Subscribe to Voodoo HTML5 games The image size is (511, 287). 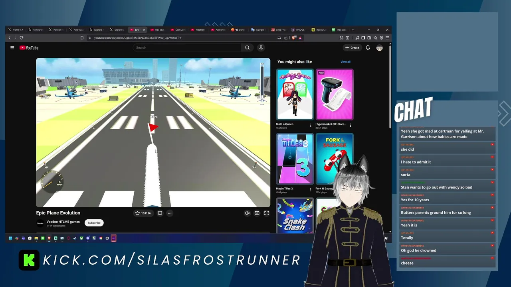point(94,223)
